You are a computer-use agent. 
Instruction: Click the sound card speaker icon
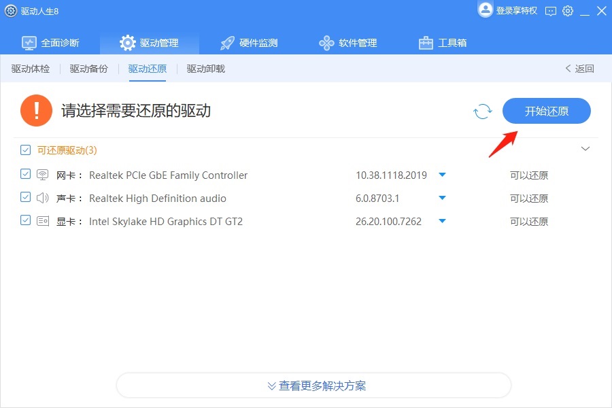pyautogui.click(x=42, y=198)
